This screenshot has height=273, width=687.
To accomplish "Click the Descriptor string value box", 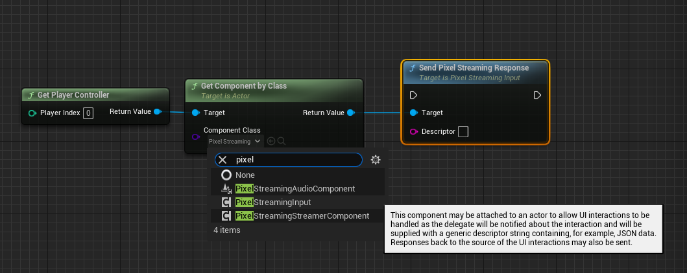I will [463, 132].
